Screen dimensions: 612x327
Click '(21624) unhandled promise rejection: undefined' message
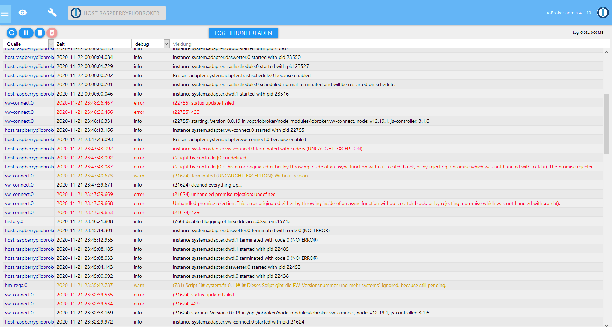click(x=224, y=194)
